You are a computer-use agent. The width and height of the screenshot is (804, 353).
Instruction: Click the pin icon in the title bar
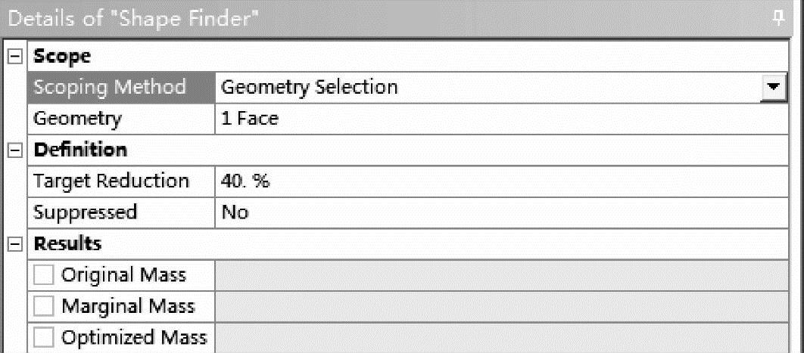[x=779, y=18]
